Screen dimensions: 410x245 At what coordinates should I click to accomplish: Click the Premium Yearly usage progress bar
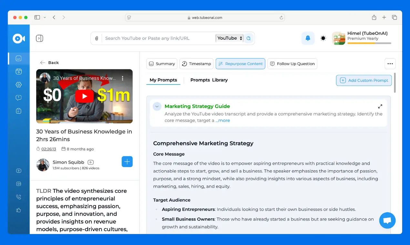(369, 43)
